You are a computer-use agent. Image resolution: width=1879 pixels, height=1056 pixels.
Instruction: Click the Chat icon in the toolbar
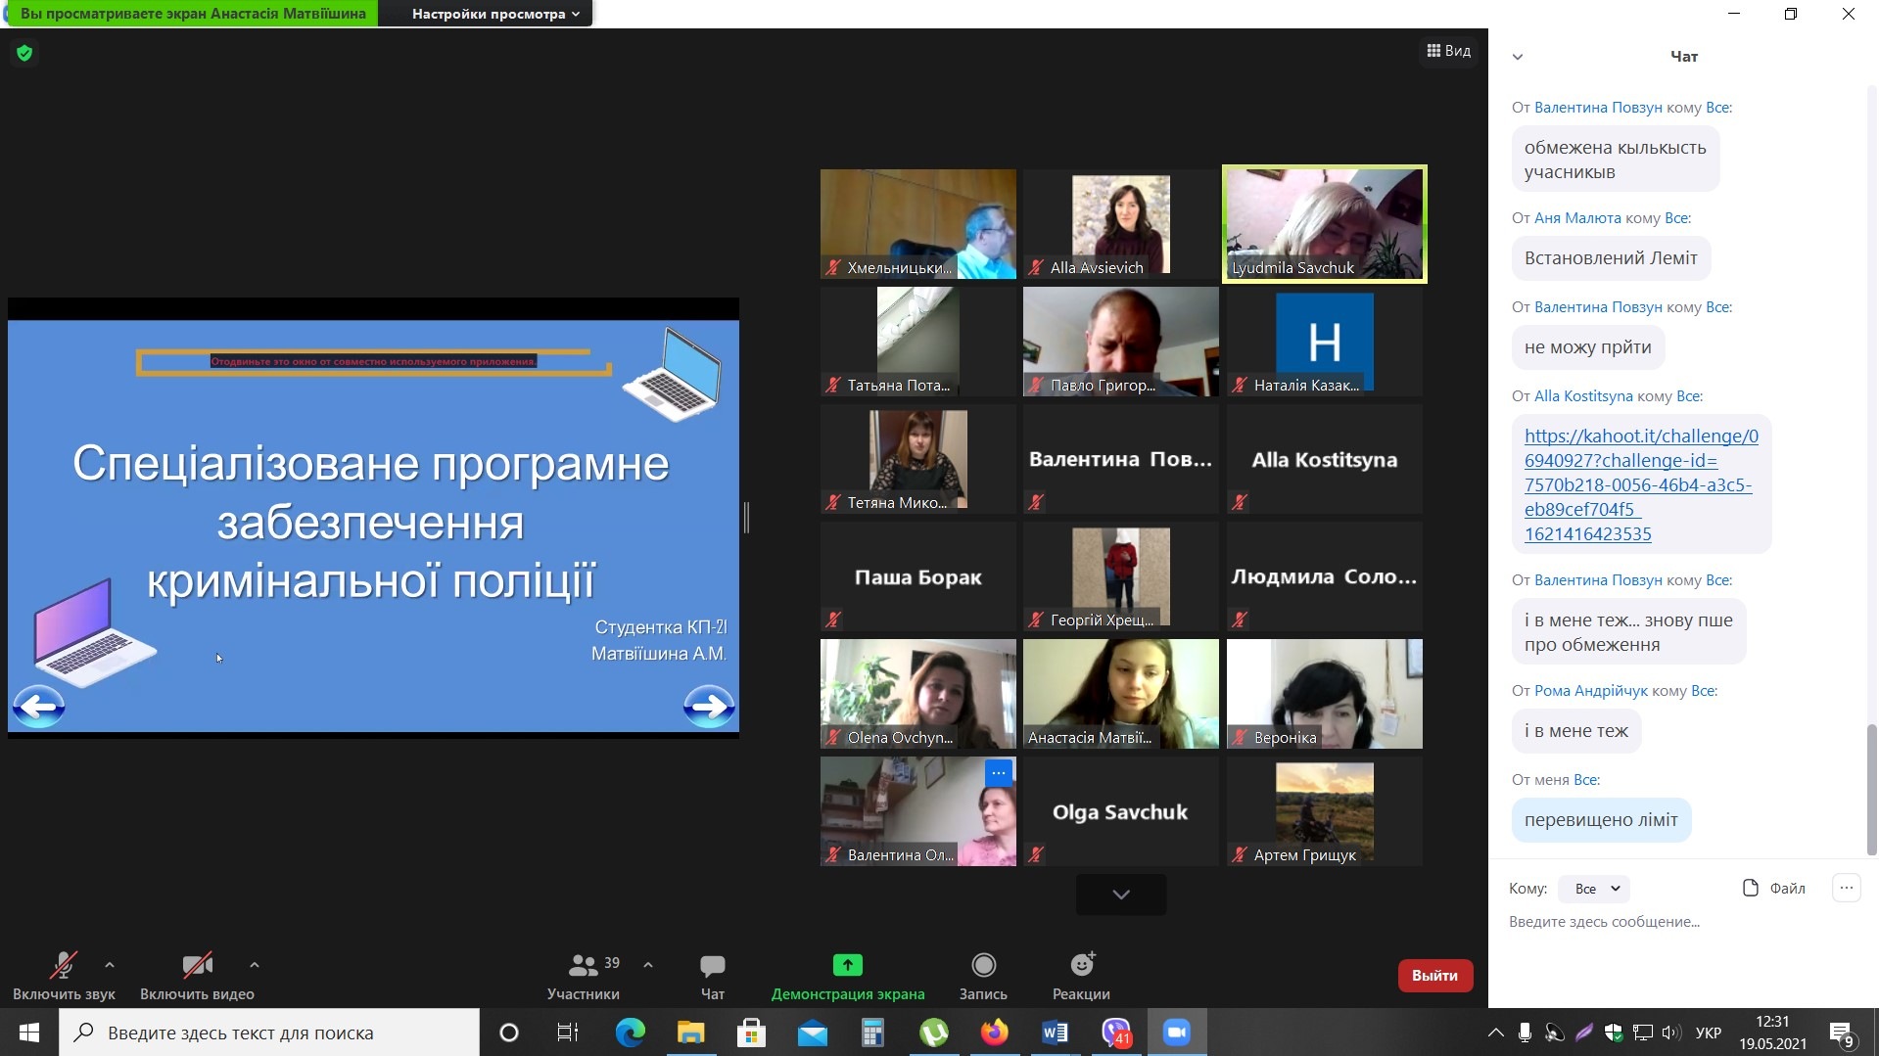coord(712,966)
